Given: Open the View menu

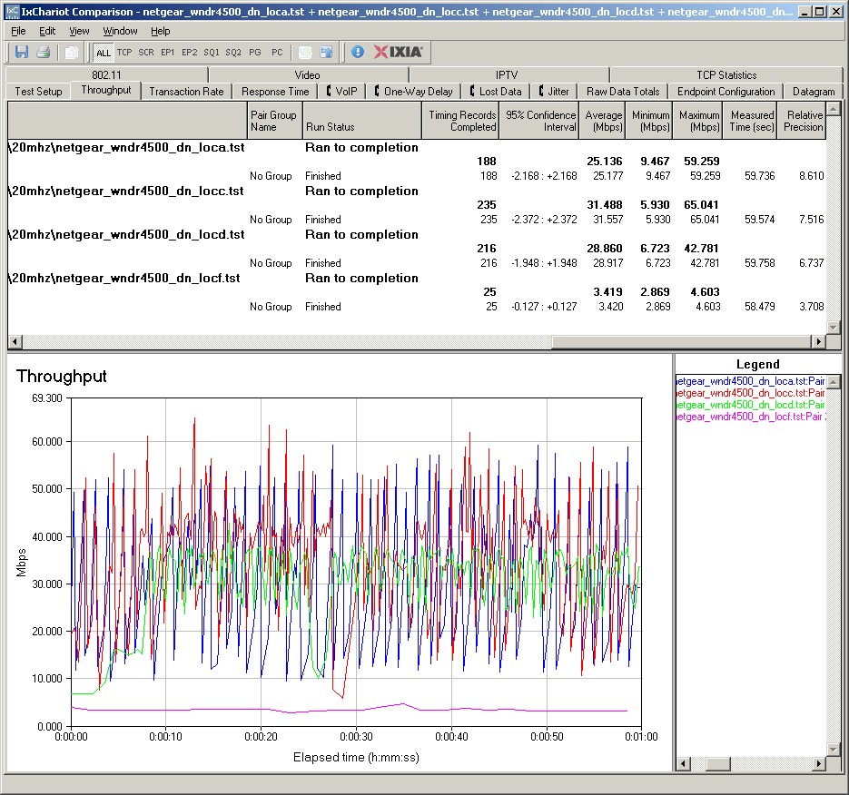Looking at the screenshot, I should pyautogui.click(x=79, y=31).
